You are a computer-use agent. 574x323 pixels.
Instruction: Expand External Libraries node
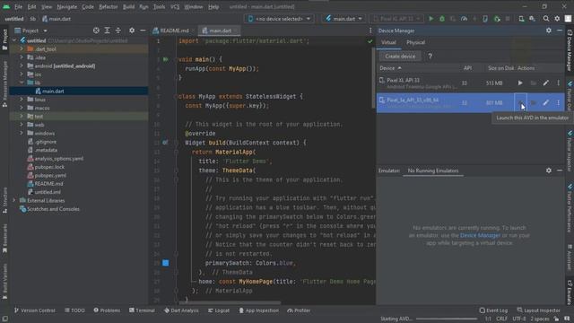pyautogui.click(x=14, y=200)
